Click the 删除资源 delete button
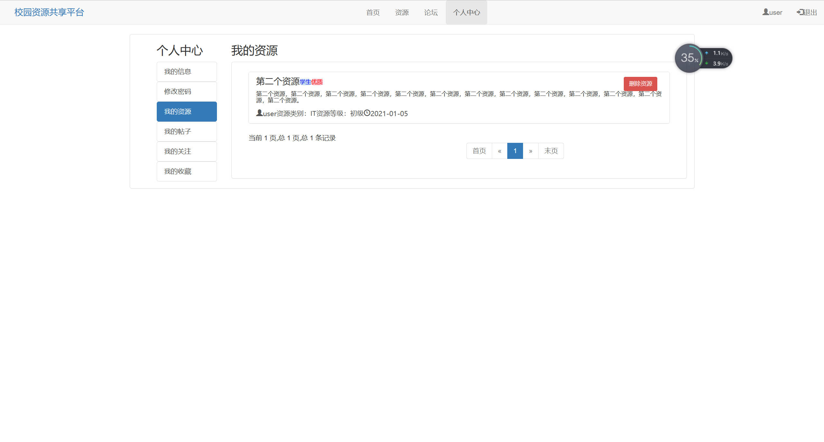The image size is (824, 442). [x=640, y=84]
